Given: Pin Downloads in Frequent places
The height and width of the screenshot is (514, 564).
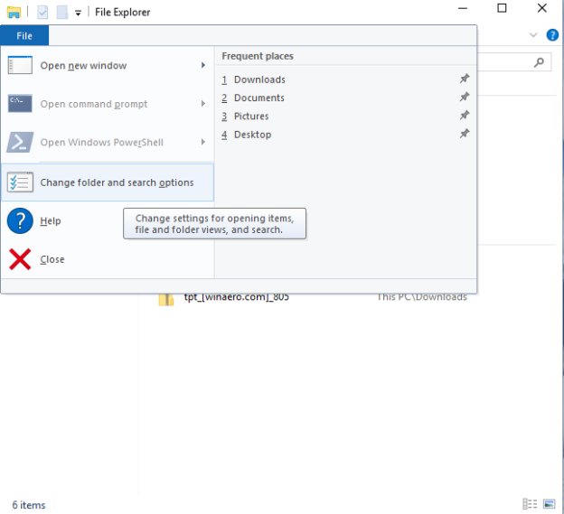Looking at the screenshot, I should click(x=465, y=79).
